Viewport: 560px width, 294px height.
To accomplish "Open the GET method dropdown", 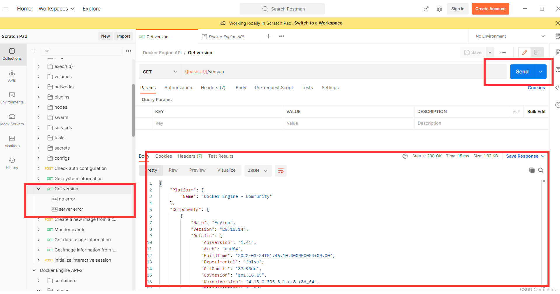I will (x=159, y=71).
